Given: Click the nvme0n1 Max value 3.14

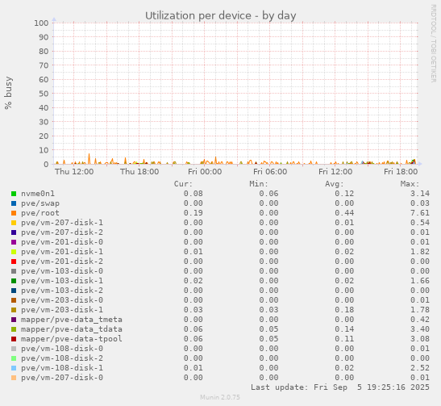Looking at the screenshot, I should (x=419, y=194).
